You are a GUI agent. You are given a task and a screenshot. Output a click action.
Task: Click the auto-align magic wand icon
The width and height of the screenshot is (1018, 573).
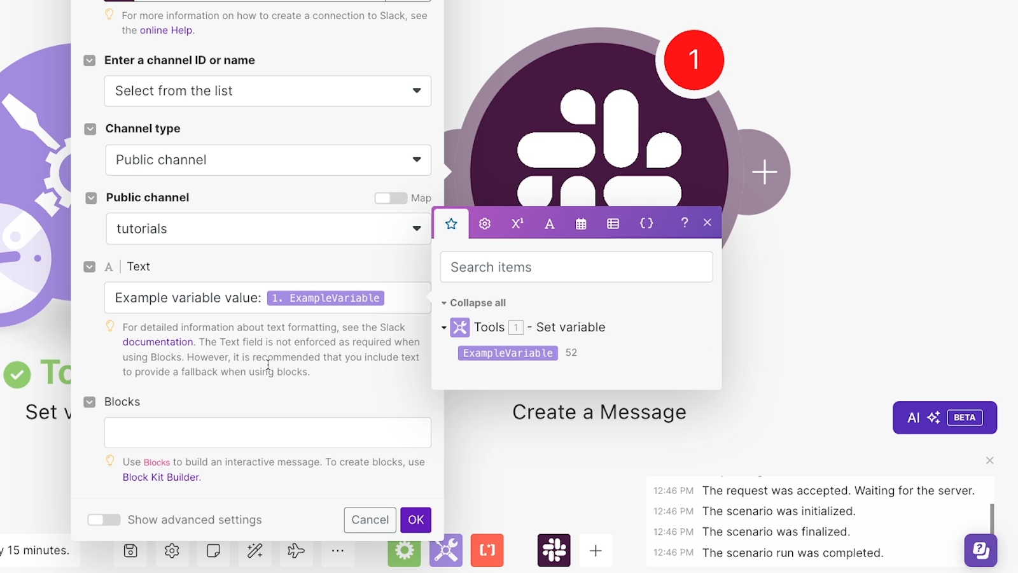click(255, 551)
